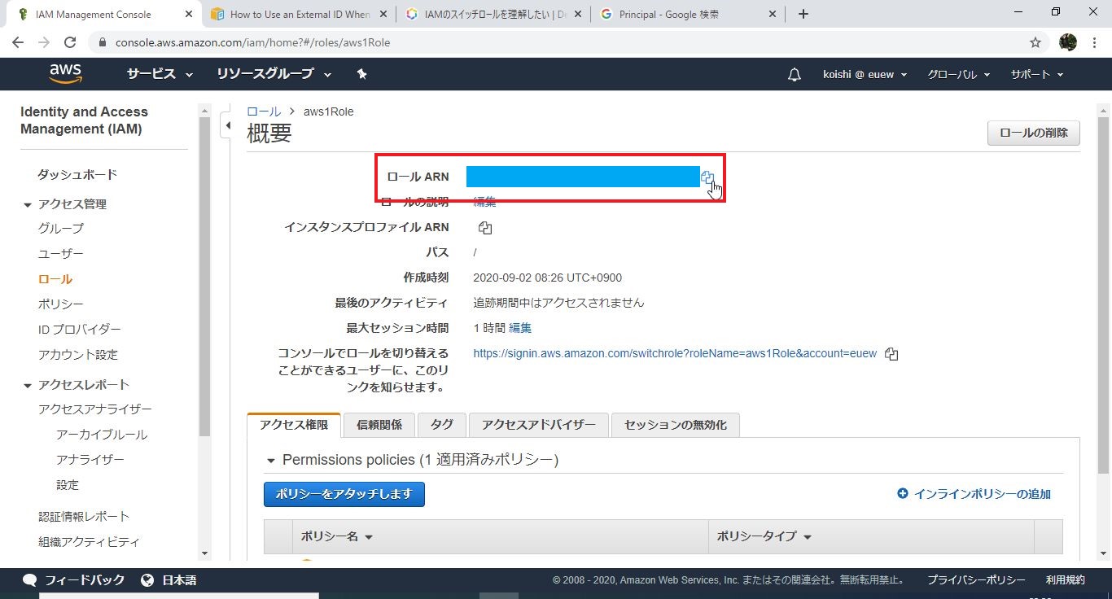The image size is (1112, 599).
Task: Click the site lock icon in address bar
Action: click(103, 42)
